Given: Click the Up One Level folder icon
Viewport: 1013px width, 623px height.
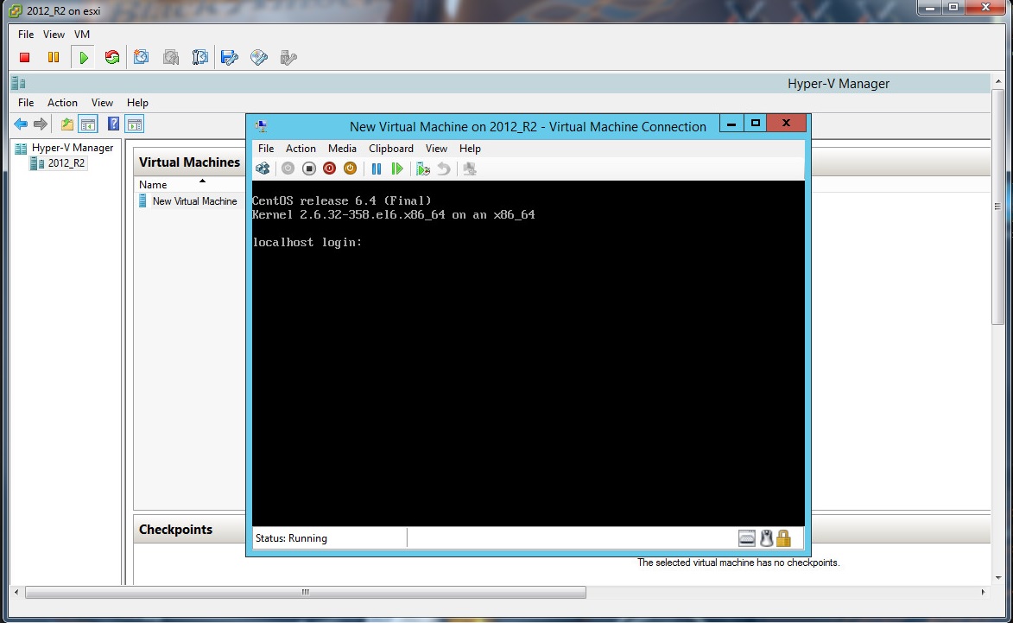Looking at the screenshot, I should (67, 124).
